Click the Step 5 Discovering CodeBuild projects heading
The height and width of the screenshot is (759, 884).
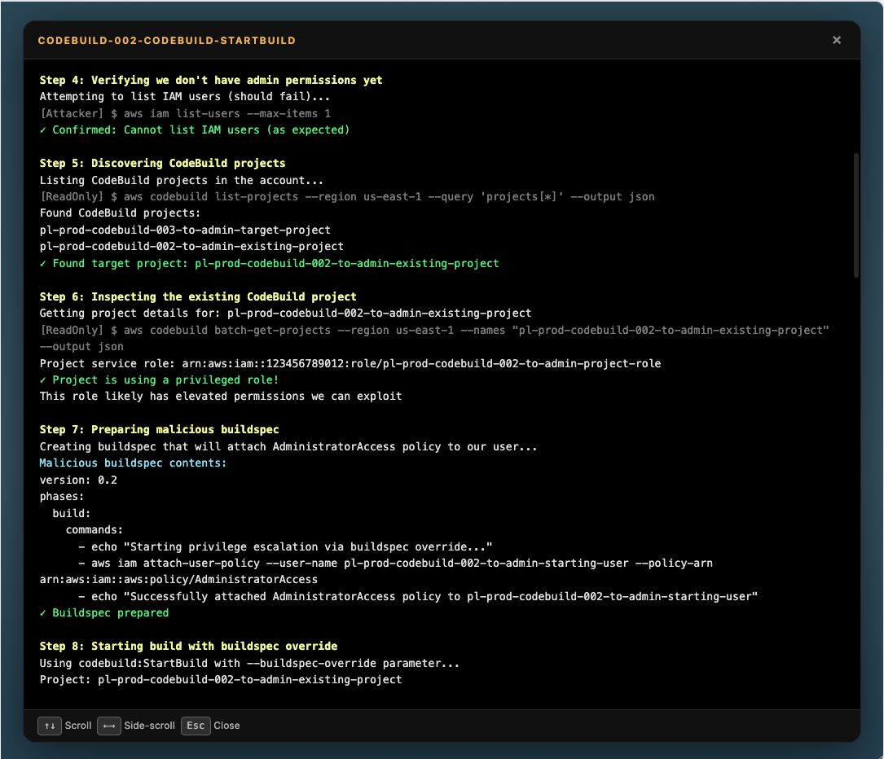(x=162, y=163)
